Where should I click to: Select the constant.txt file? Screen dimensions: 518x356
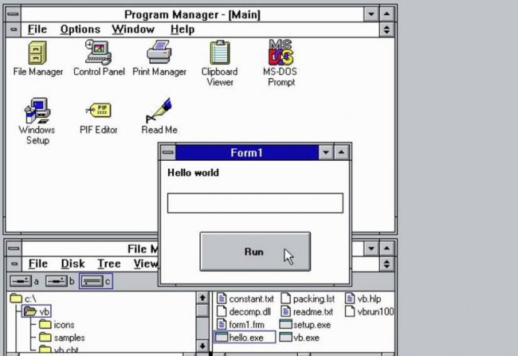(245, 299)
